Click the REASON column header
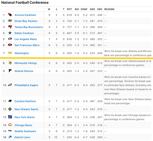Image resolution: width=153 pixels, height=141 pixels. [x=109, y=9]
